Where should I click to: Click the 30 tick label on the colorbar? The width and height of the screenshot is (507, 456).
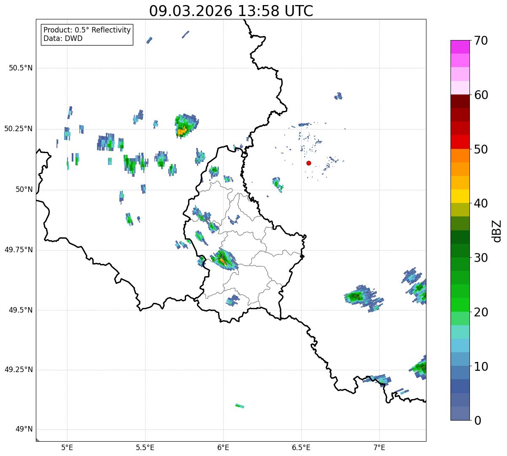481,258
